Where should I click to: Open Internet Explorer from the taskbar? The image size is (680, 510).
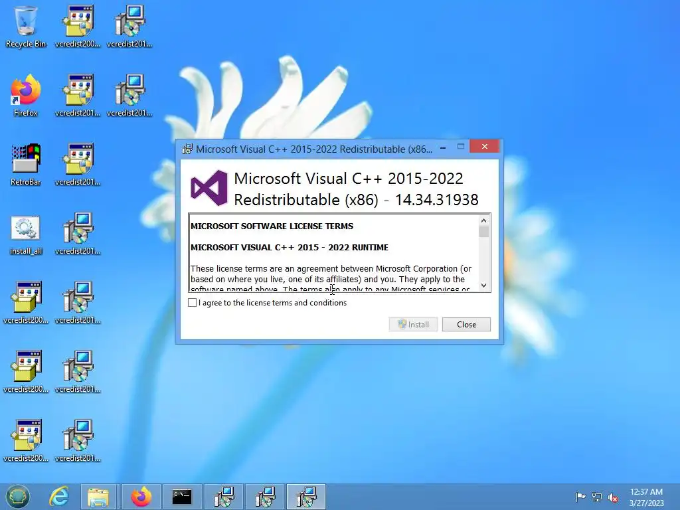pyautogui.click(x=59, y=497)
